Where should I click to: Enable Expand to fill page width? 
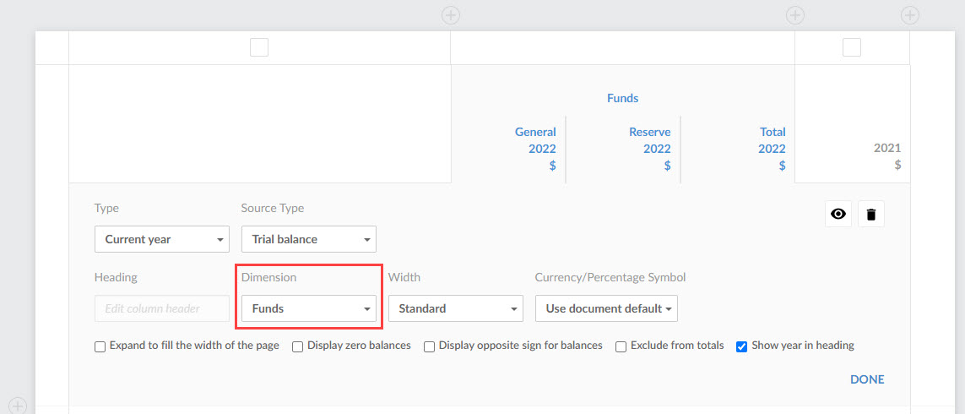(x=100, y=346)
